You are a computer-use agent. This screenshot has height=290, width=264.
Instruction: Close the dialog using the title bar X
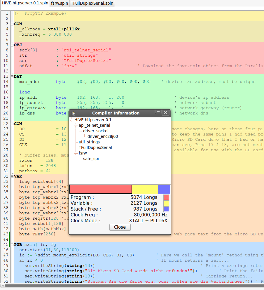(165, 112)
